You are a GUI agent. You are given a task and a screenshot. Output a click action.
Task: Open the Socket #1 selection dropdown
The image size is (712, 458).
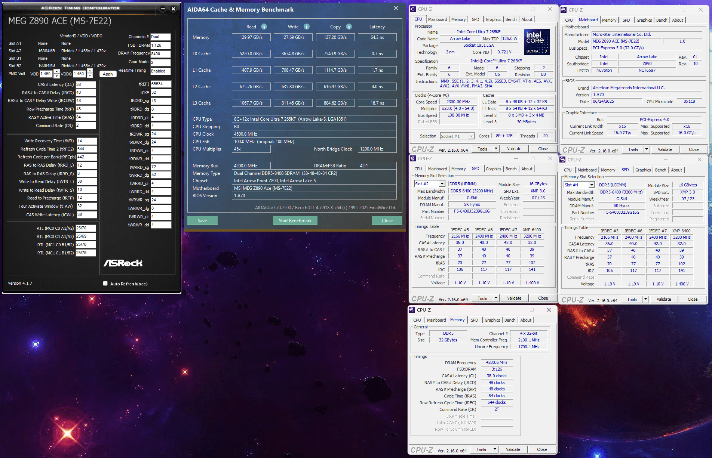pyautogui.click(x=471, y=136)
